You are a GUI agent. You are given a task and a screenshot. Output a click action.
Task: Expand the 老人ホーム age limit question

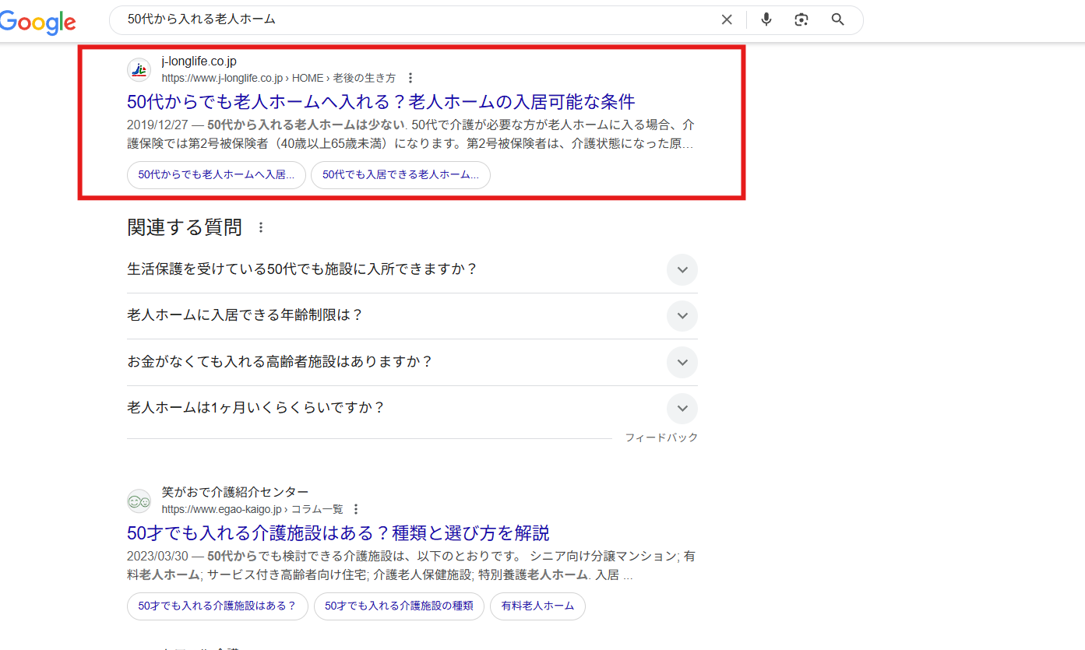pyautogui.click(x=682, y=316)
